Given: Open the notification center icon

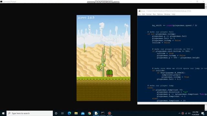Looking at the screenshot, I should tap(203, 113).
